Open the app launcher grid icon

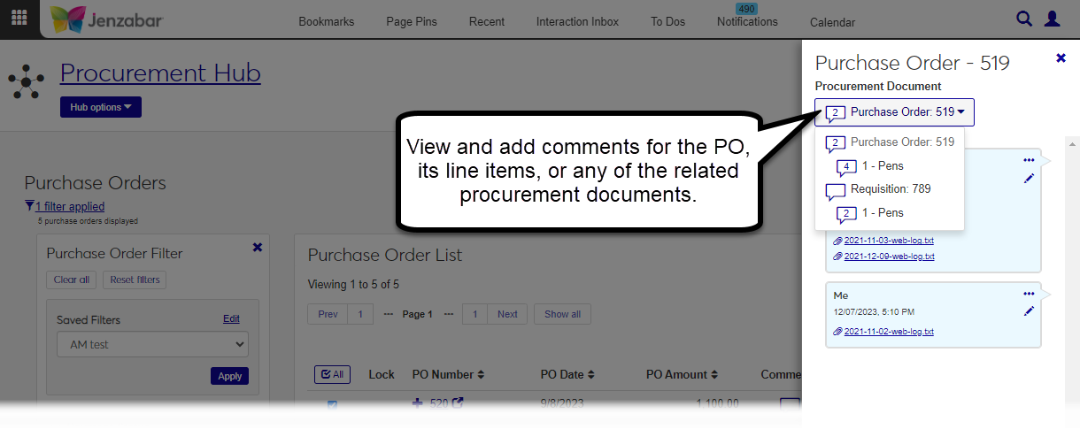pyautogui.click(x=19, y=18)
